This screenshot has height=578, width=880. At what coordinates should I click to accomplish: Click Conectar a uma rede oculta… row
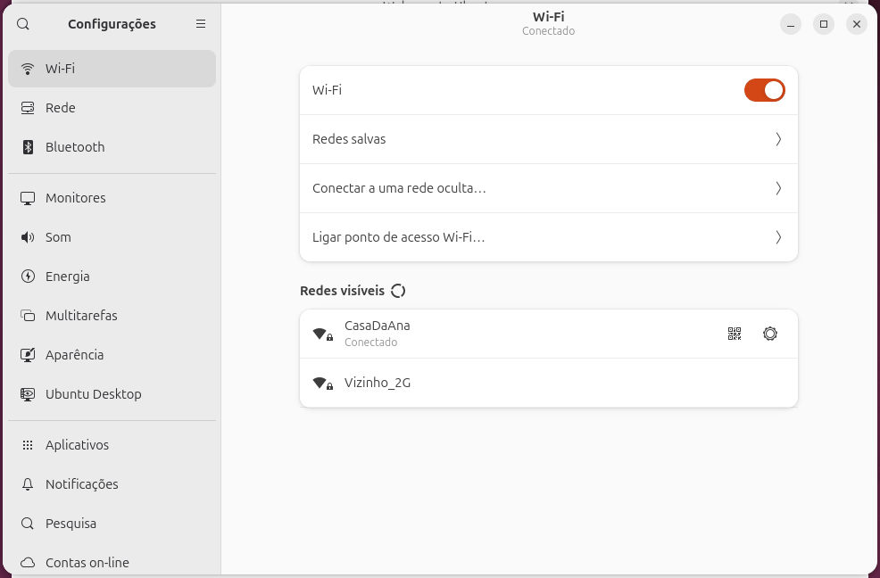coord(548,188)
